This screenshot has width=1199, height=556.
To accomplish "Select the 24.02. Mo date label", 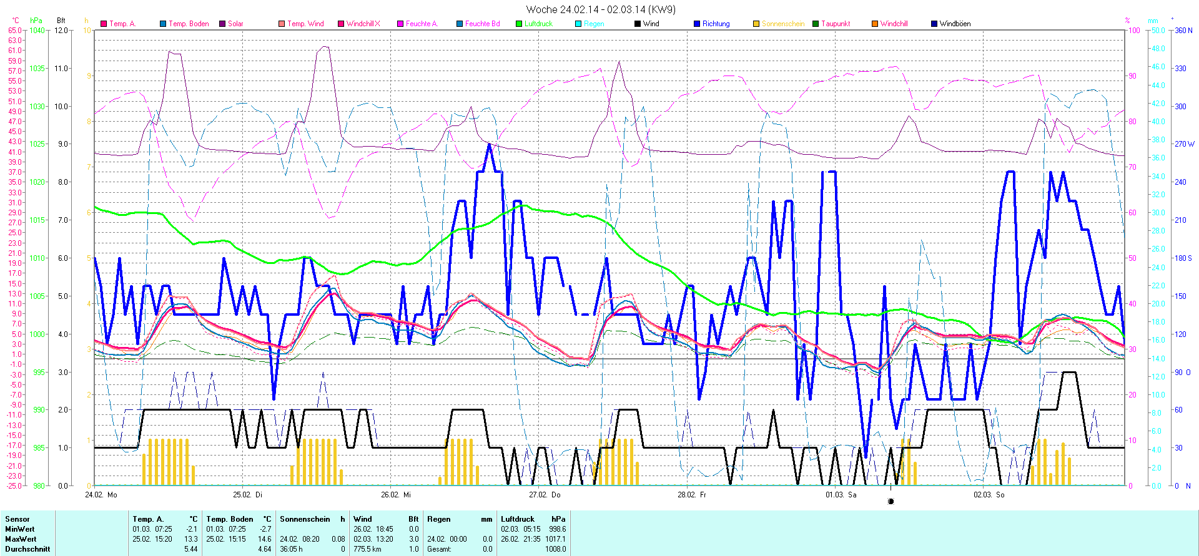I will click(101, 494).
